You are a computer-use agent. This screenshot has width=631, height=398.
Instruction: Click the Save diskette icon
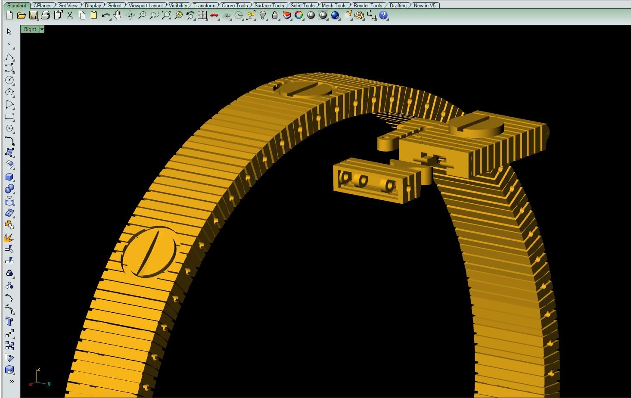(x=33, y=16)
